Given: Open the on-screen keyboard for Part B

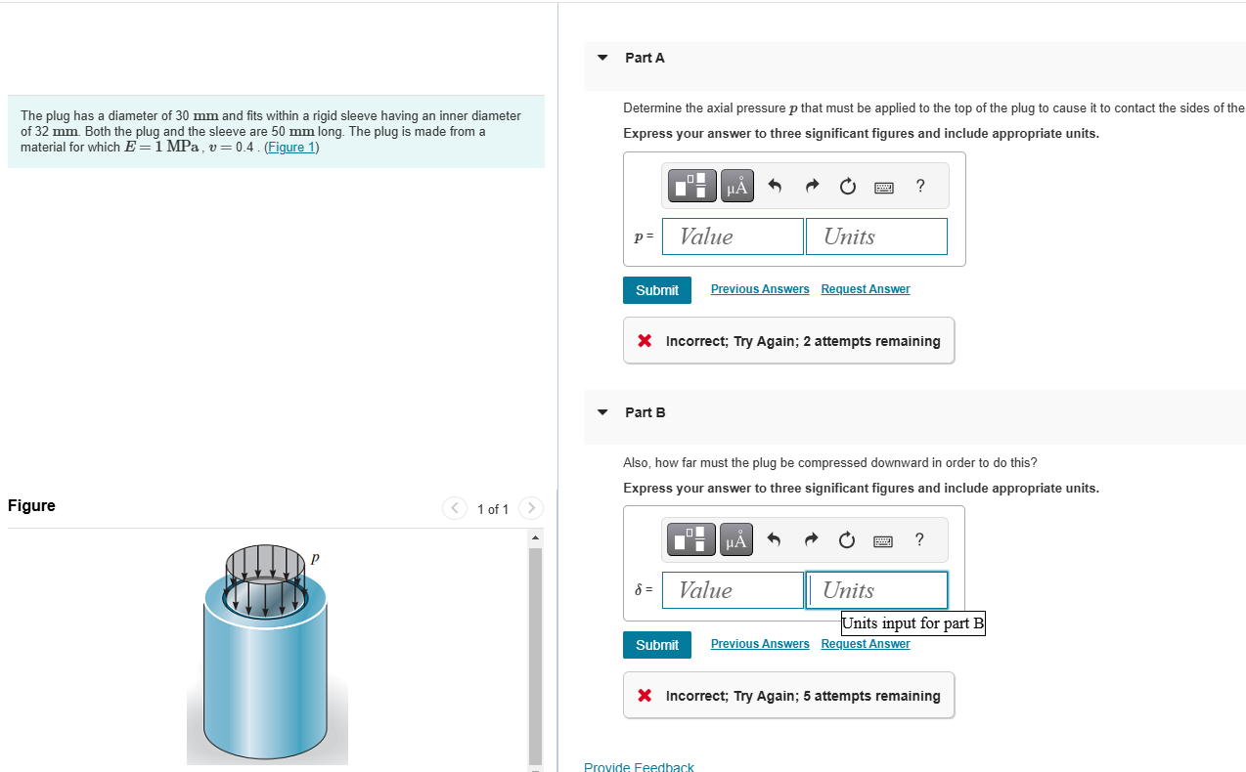Looking at the screenshot, I should (x=883, y=540).
